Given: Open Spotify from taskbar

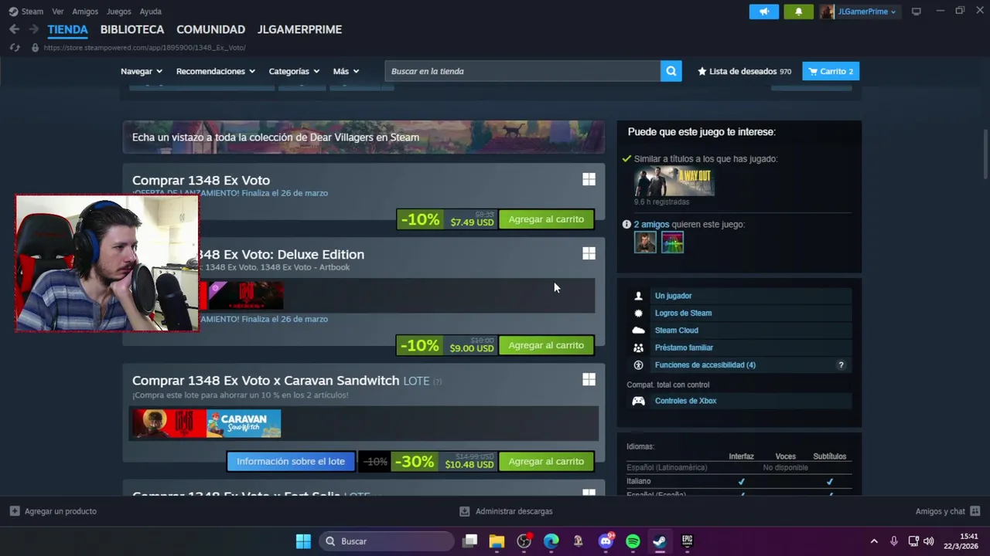Looking at the screenshot, I should (633, 541).
